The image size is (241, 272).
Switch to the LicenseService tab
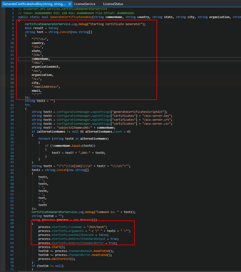[x=84, y=4]
